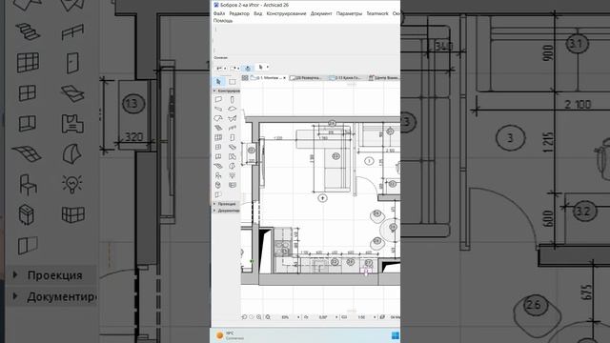610x343 pixels.
Task: Open the Конструирование menu
Action: 286,13
